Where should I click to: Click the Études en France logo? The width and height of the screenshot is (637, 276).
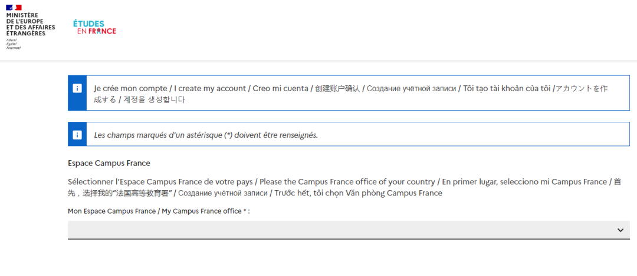click(94, 27)
